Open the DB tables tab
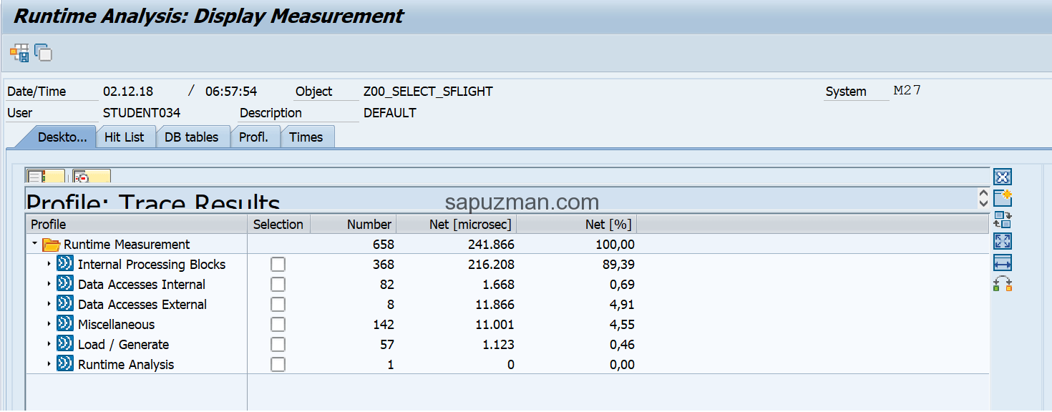Image resolution: width=1052 pixels, height=412 pixels. pyautogui.click(x=192, y=137)
